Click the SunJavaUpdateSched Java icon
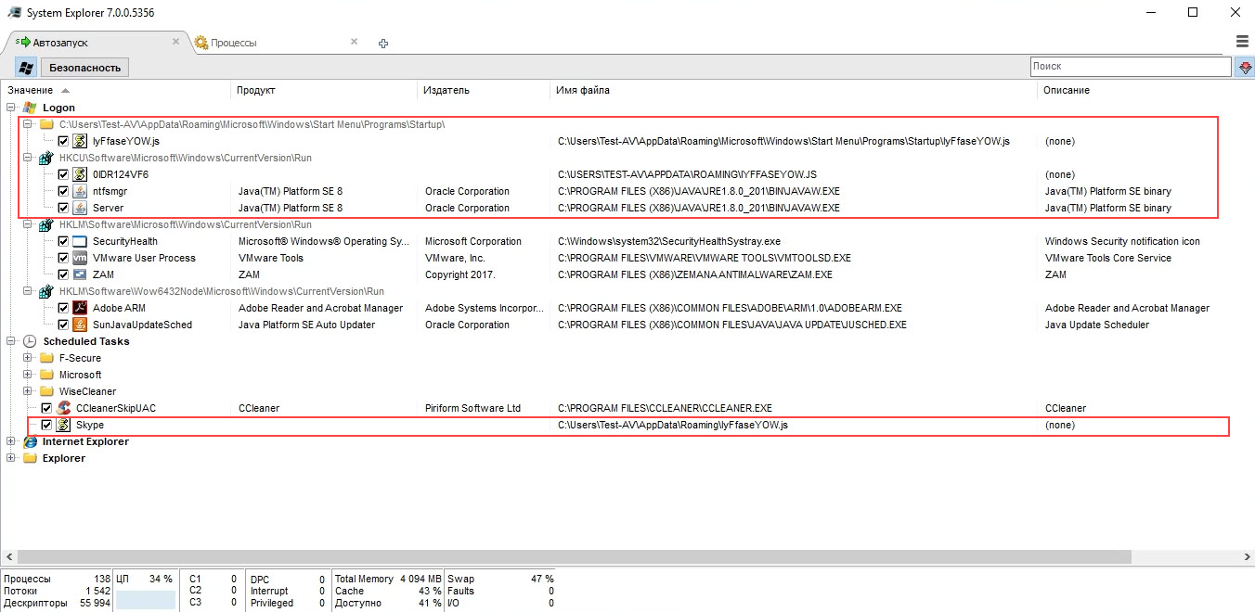The width and height of the screenshot is (1255, 612). (80, 325)
